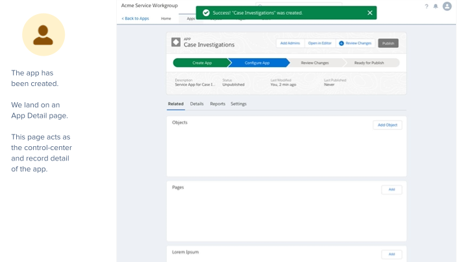Open the Settings tab
Viewport: 467px width, 262px height.
[239, 104]
